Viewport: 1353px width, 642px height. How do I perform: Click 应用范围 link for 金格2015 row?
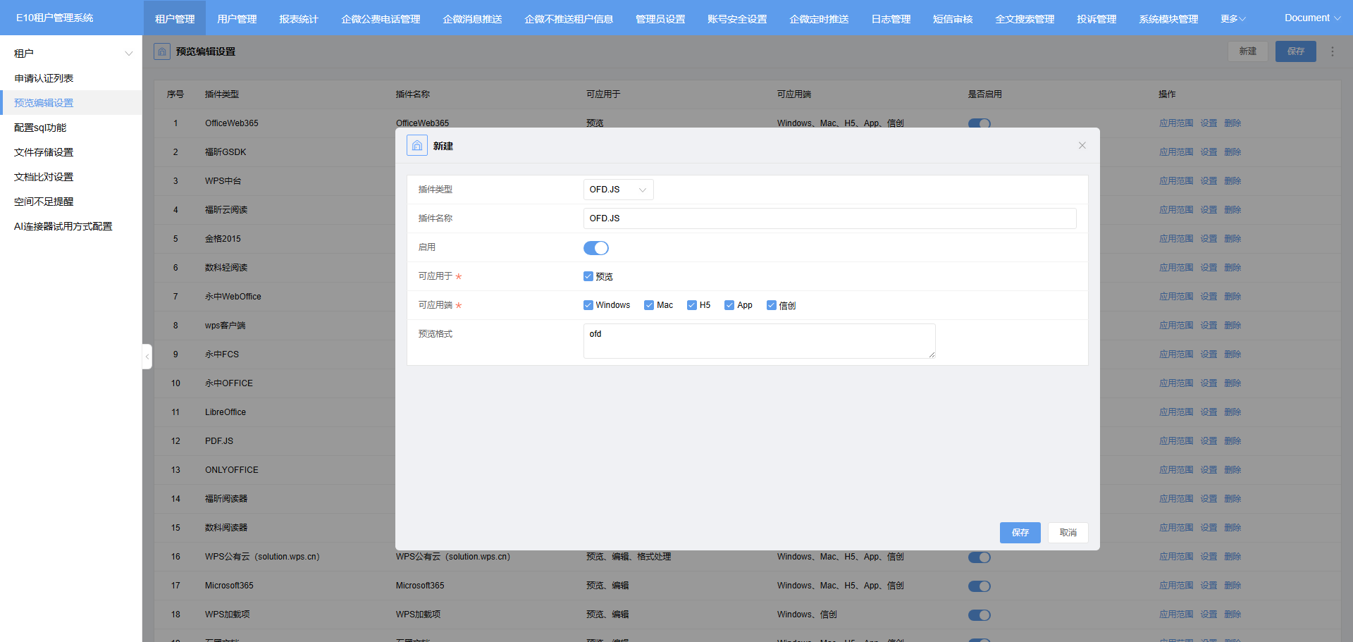pos(1176,239)
